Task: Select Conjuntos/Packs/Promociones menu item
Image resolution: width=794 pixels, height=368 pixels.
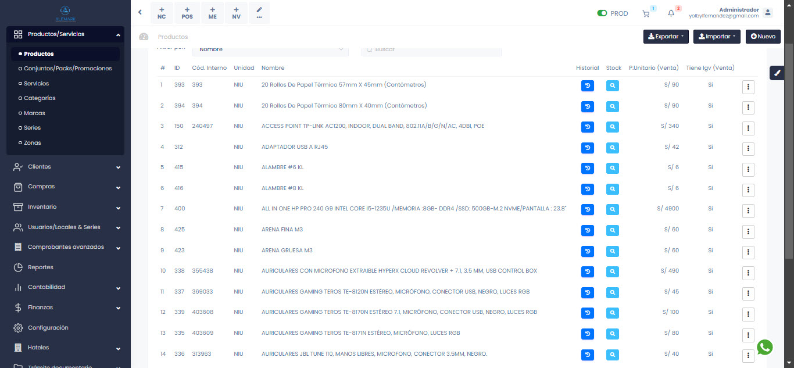Action: point(67,69)
